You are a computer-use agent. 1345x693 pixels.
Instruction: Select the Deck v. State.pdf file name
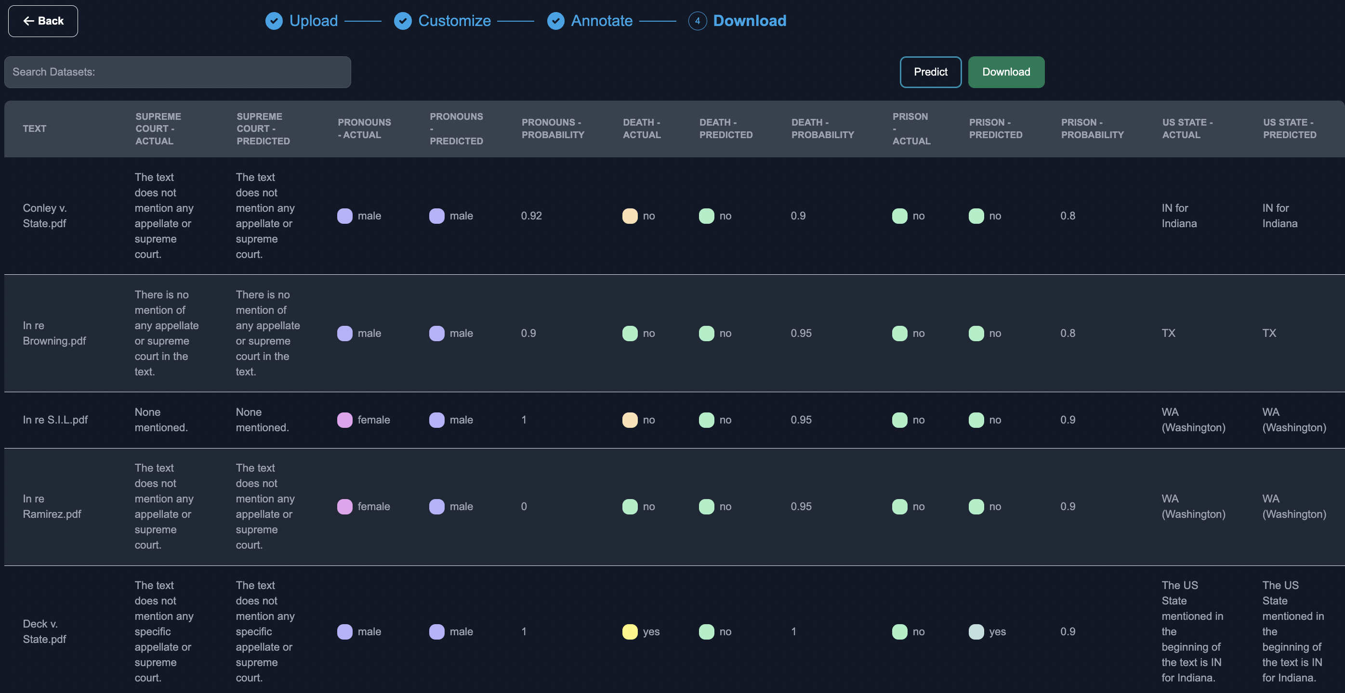click(x=45, y=631)
